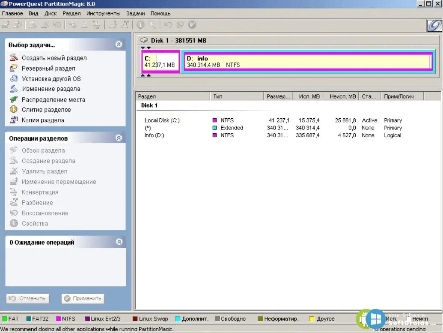
Task: Click the Browse partition magnifier toolbar icon
Action: [152, 25]
